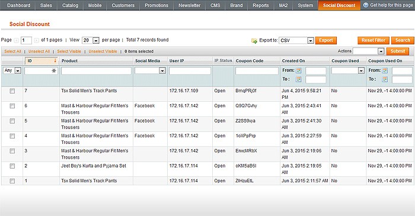Screen dimensions: 415x216
Task: Open the Actions dropdown
Action: click(x=368, y=51)
